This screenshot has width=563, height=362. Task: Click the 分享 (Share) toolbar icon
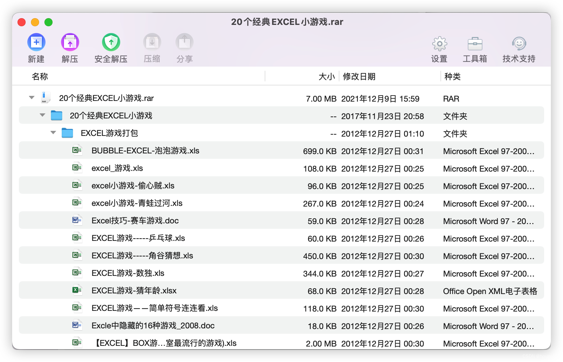pos(184,42)
